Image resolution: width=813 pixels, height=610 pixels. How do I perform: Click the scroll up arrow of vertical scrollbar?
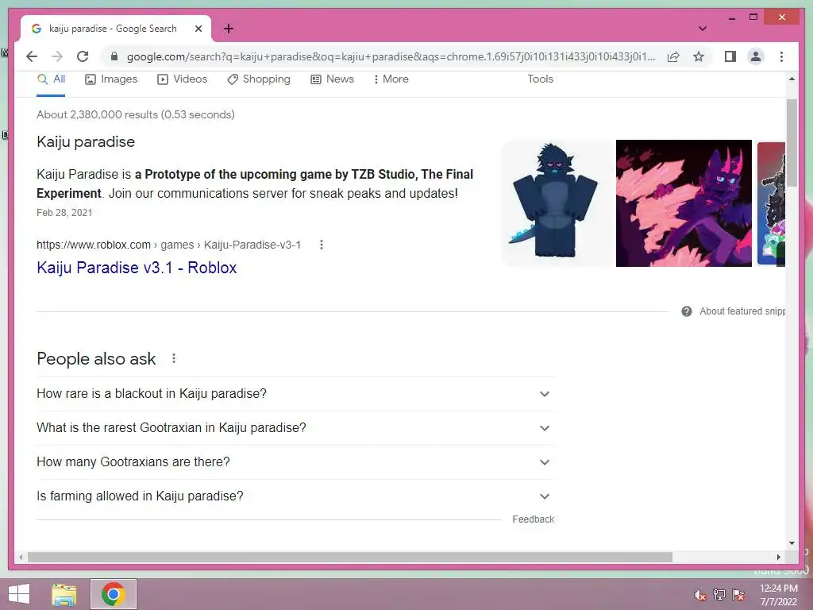pyautogui.click(x=792, y=79)
